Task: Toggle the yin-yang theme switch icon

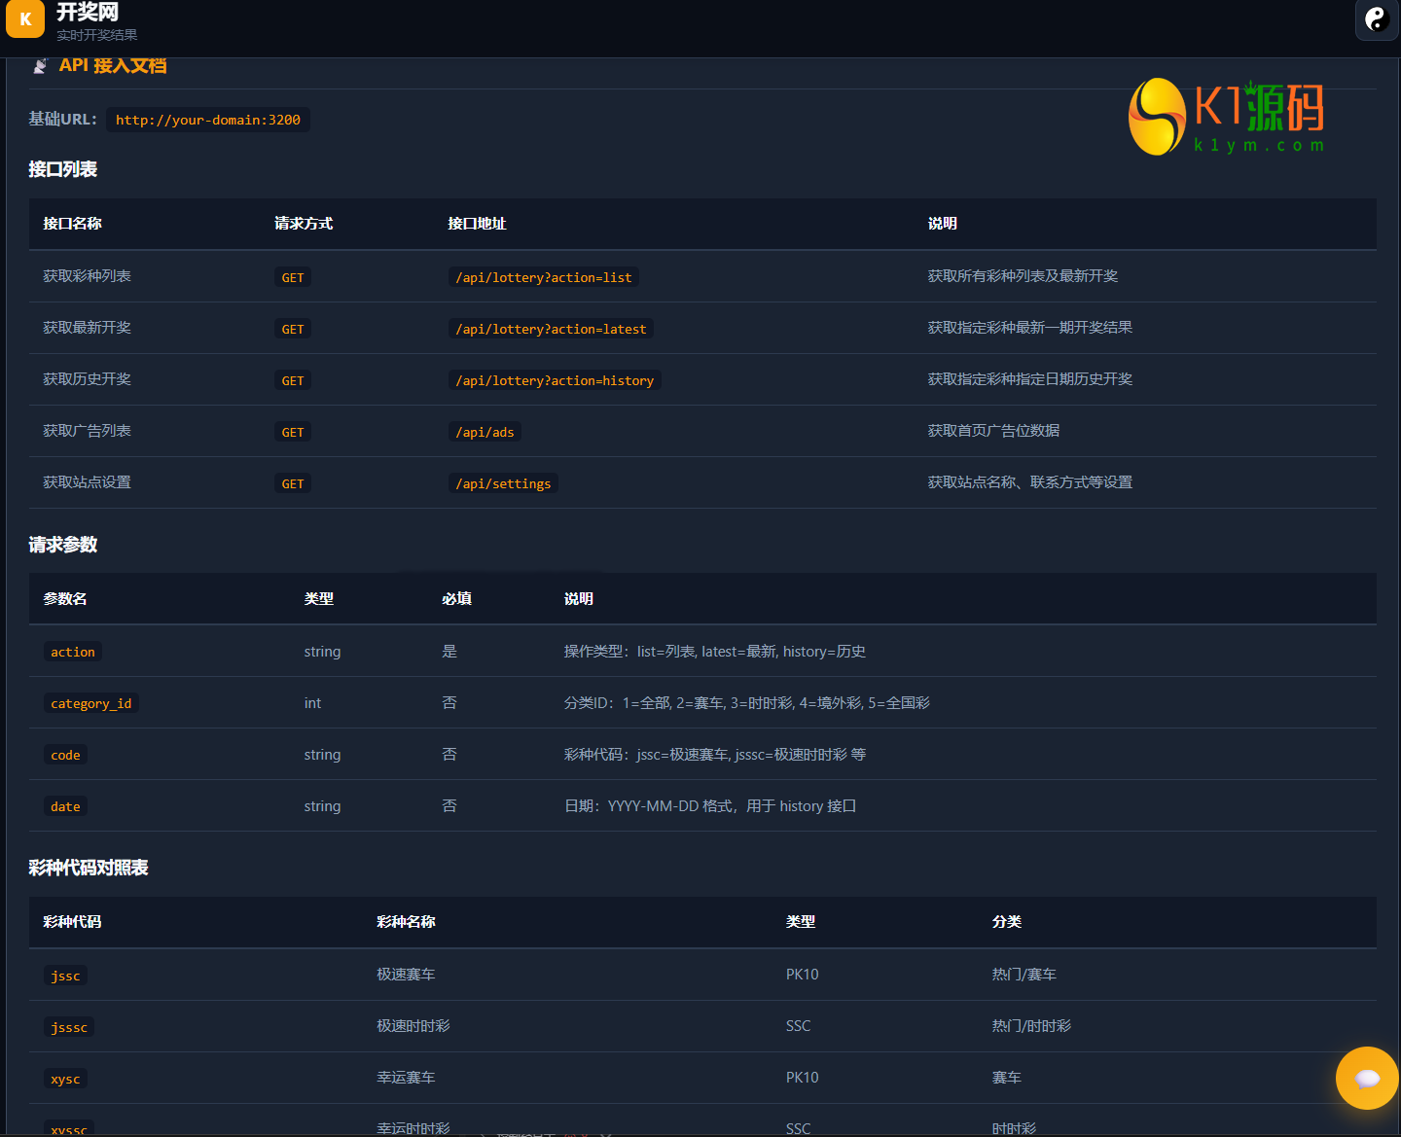Action: coord(1377,18)
